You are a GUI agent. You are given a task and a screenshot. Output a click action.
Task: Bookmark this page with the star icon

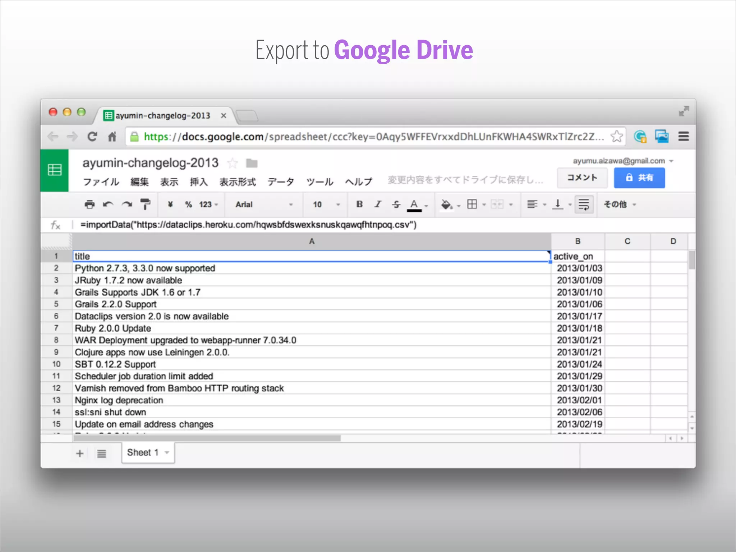pyautogui.click(x=617, y=137)
